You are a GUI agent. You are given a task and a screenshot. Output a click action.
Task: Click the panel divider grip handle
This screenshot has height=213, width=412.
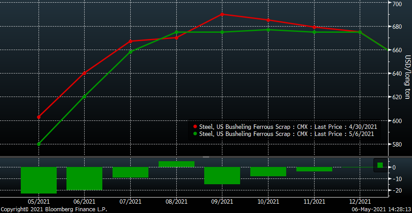click(x=206, y=157)
